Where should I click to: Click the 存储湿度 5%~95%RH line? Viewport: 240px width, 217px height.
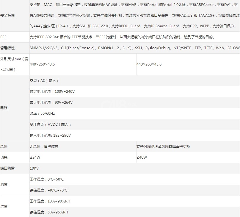point(49,212)
